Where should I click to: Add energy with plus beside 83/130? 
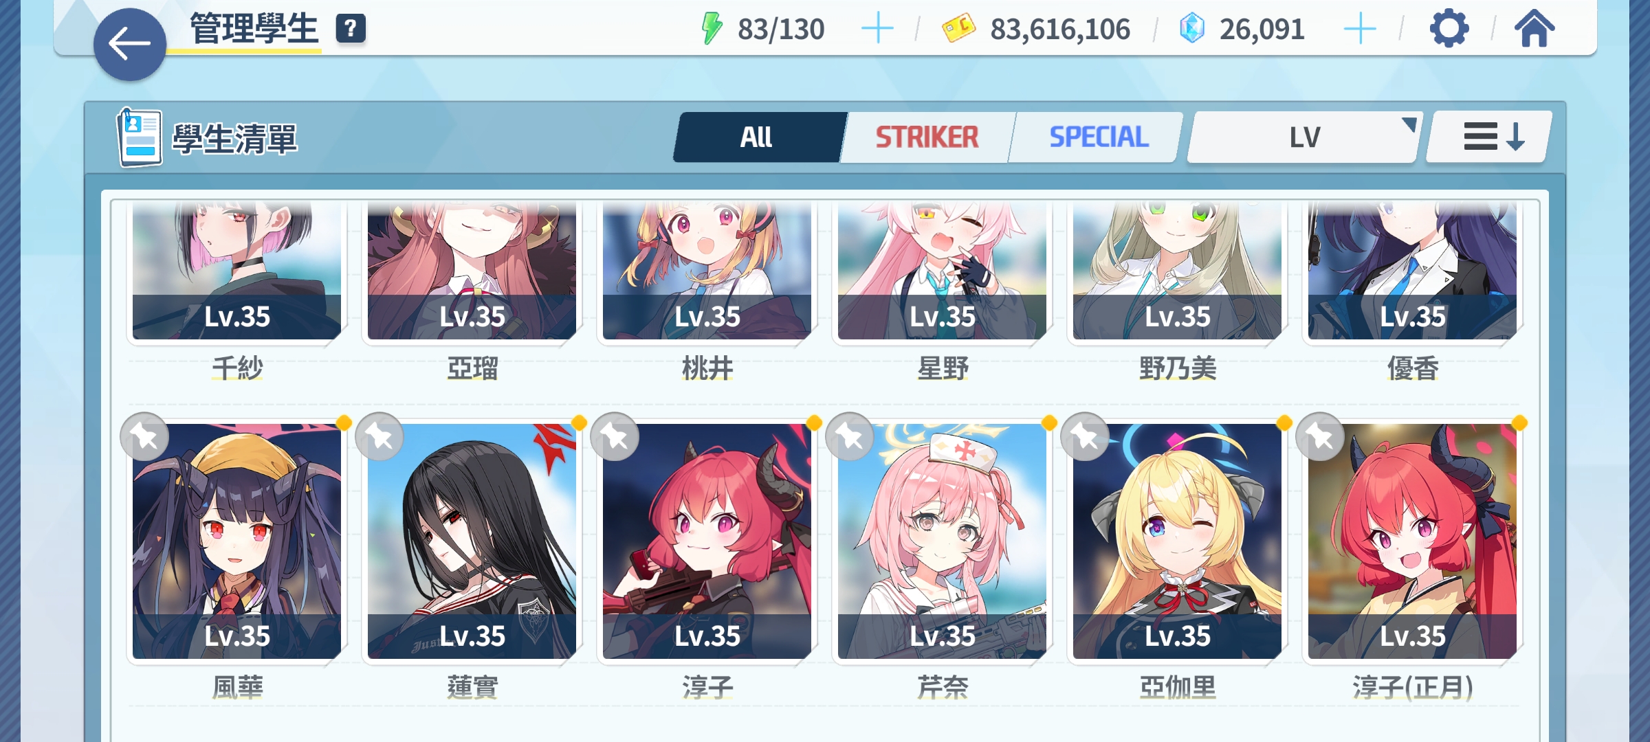coord(878,29)
